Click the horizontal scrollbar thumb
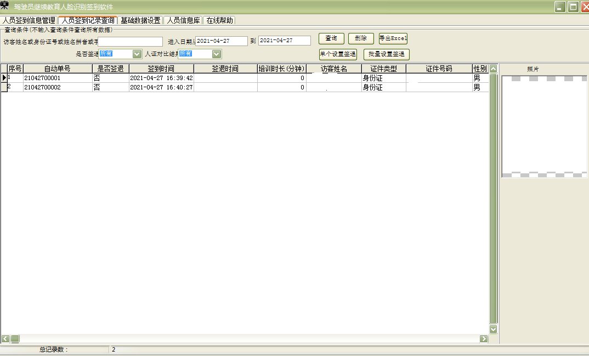This screenshot has width=589, height=356. 15,339
